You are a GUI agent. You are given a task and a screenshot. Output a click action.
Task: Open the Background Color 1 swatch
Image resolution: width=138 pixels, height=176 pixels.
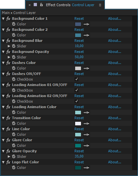(78, 24)
